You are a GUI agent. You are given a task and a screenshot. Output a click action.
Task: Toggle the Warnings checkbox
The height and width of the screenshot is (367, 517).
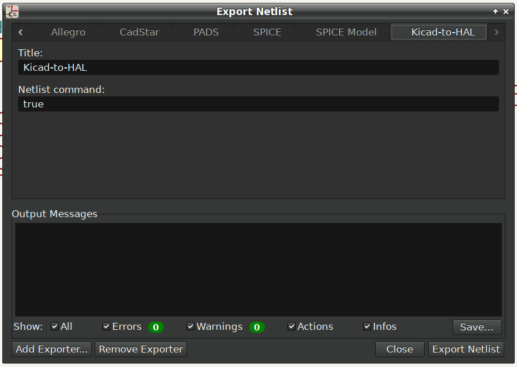pos(191,326)
